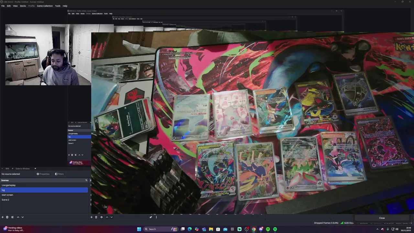Open the volume control in system tray
The image size is (414, 233).
pos(397,229)
